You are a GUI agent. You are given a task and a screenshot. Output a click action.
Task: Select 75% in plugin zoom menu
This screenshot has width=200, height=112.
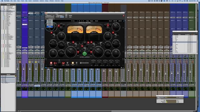pos(50,22)
